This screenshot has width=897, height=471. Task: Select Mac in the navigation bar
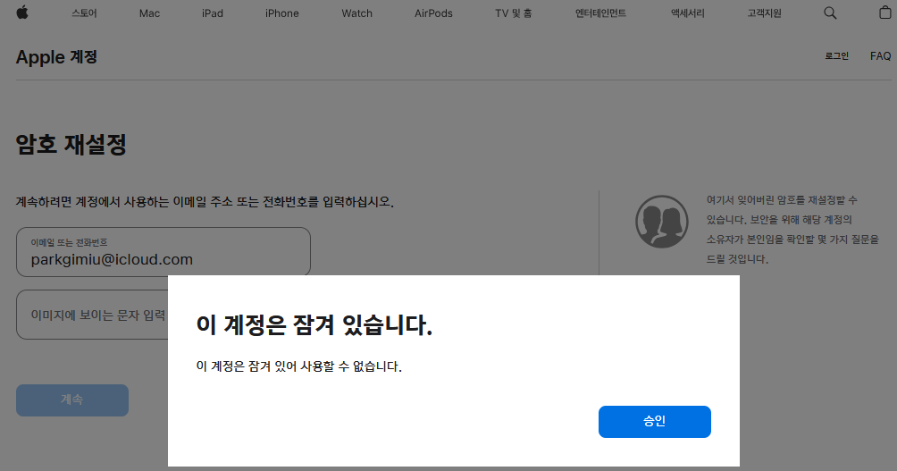150,13
